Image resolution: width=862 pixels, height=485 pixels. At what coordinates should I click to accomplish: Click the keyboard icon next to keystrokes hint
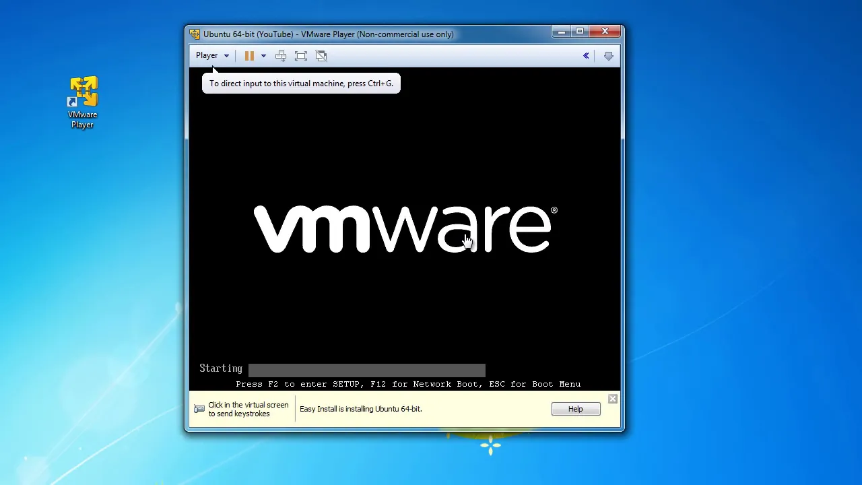pyautogui.click(x=199, y=409)
